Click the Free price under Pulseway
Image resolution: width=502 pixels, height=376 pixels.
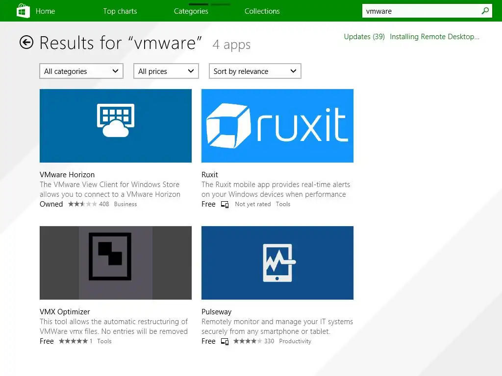208,341
